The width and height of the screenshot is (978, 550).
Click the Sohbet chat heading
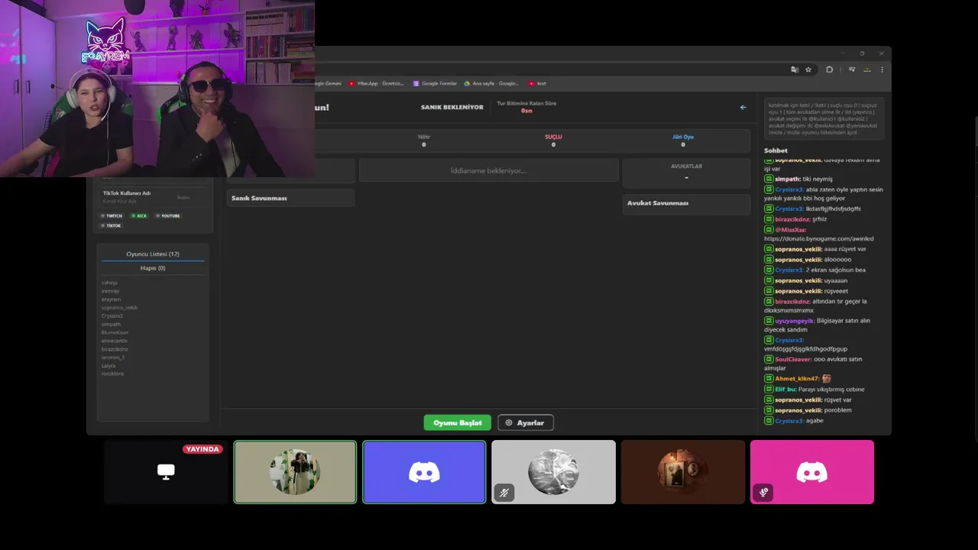pyautogui.click(x=776, y=150)
